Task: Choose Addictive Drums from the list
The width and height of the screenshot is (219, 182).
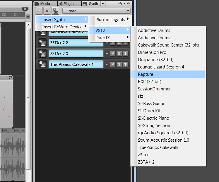Action: coord(168,30)
